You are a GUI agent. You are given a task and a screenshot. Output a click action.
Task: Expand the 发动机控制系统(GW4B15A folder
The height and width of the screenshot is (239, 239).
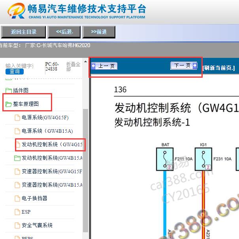point(52,158)
